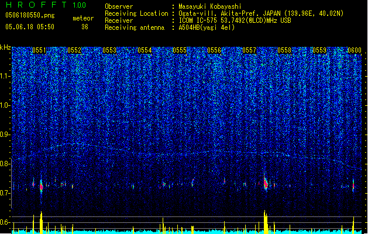Image resolution: width=368 pixels, height=234 pixels.
Task: Select the file name 0506180550.png
Action: (x=30, y=15)
